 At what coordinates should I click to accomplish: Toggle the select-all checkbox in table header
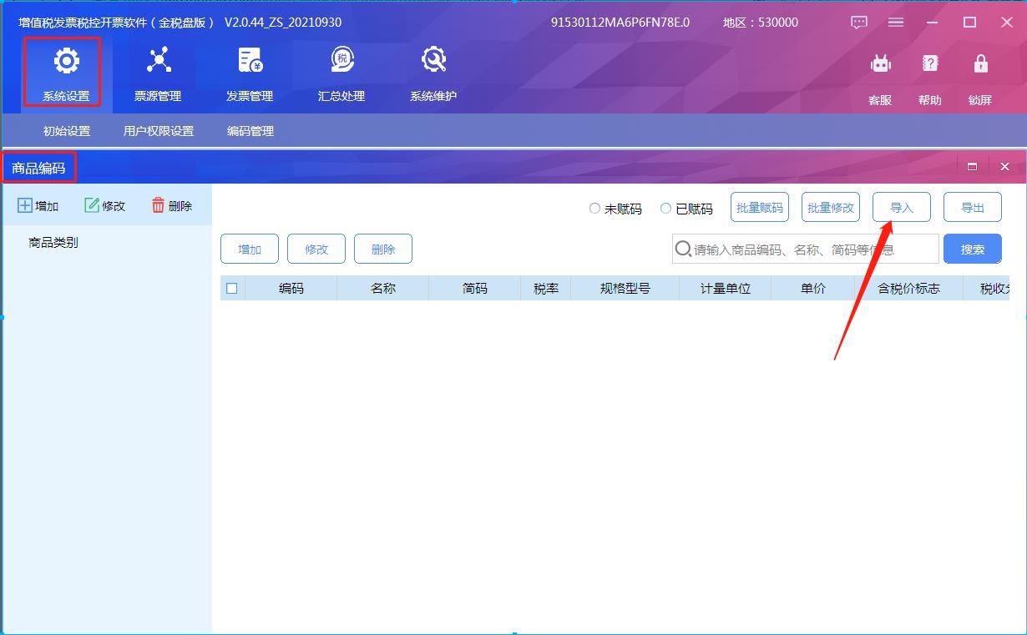[x=232, y=288]
